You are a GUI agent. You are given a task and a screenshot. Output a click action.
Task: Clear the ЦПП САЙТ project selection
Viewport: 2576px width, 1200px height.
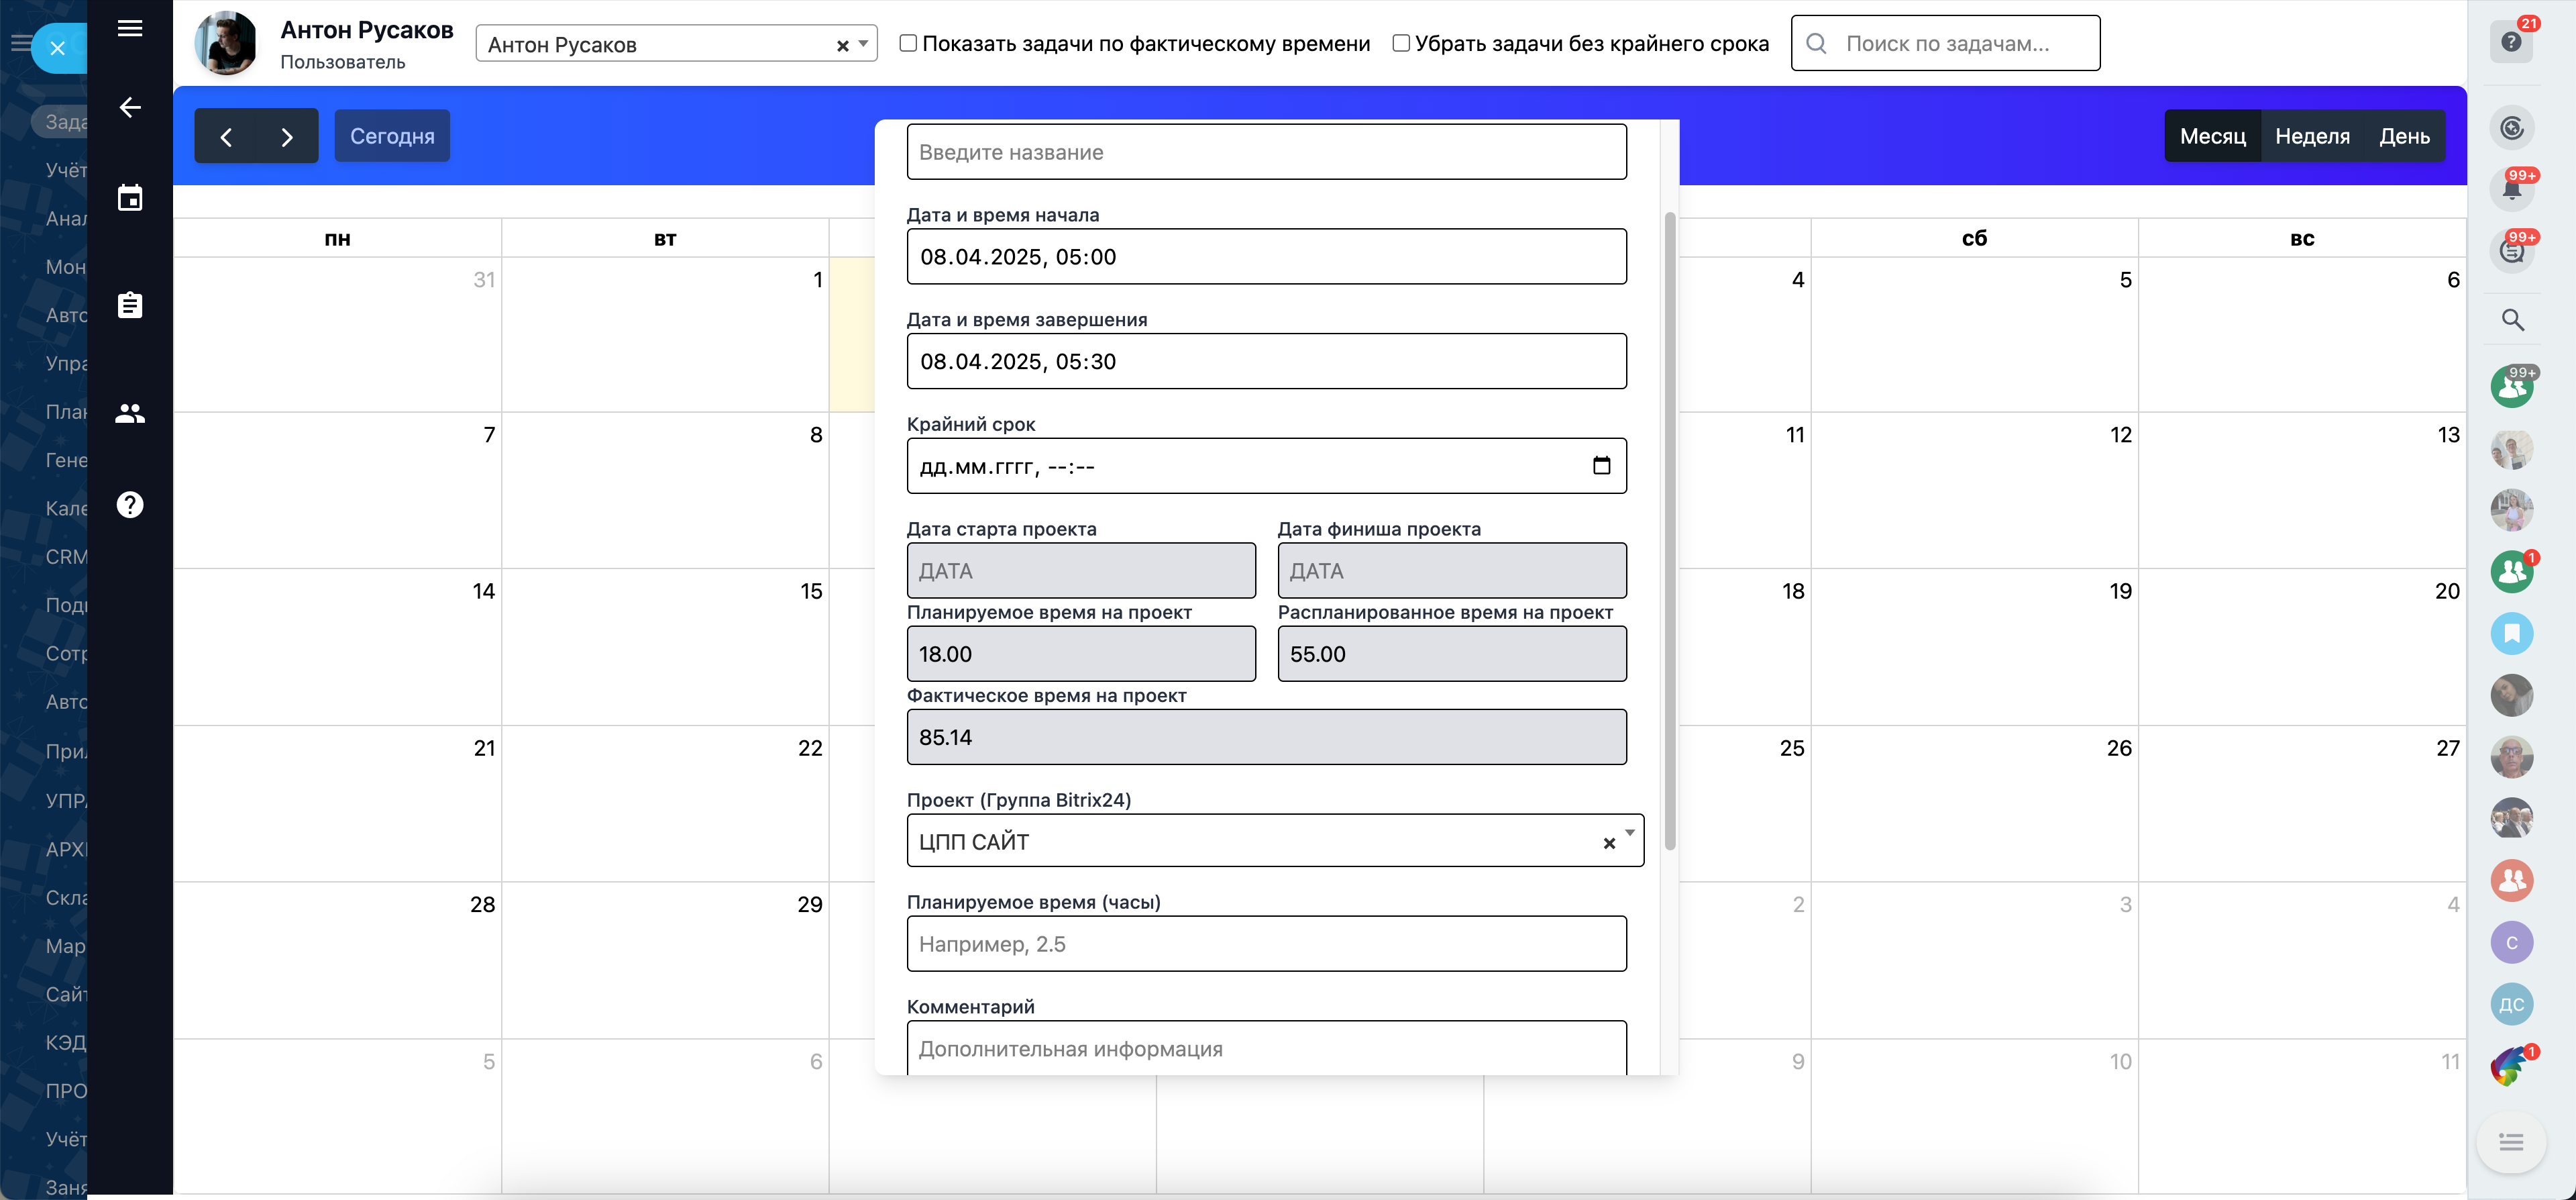coord(1609,844)
